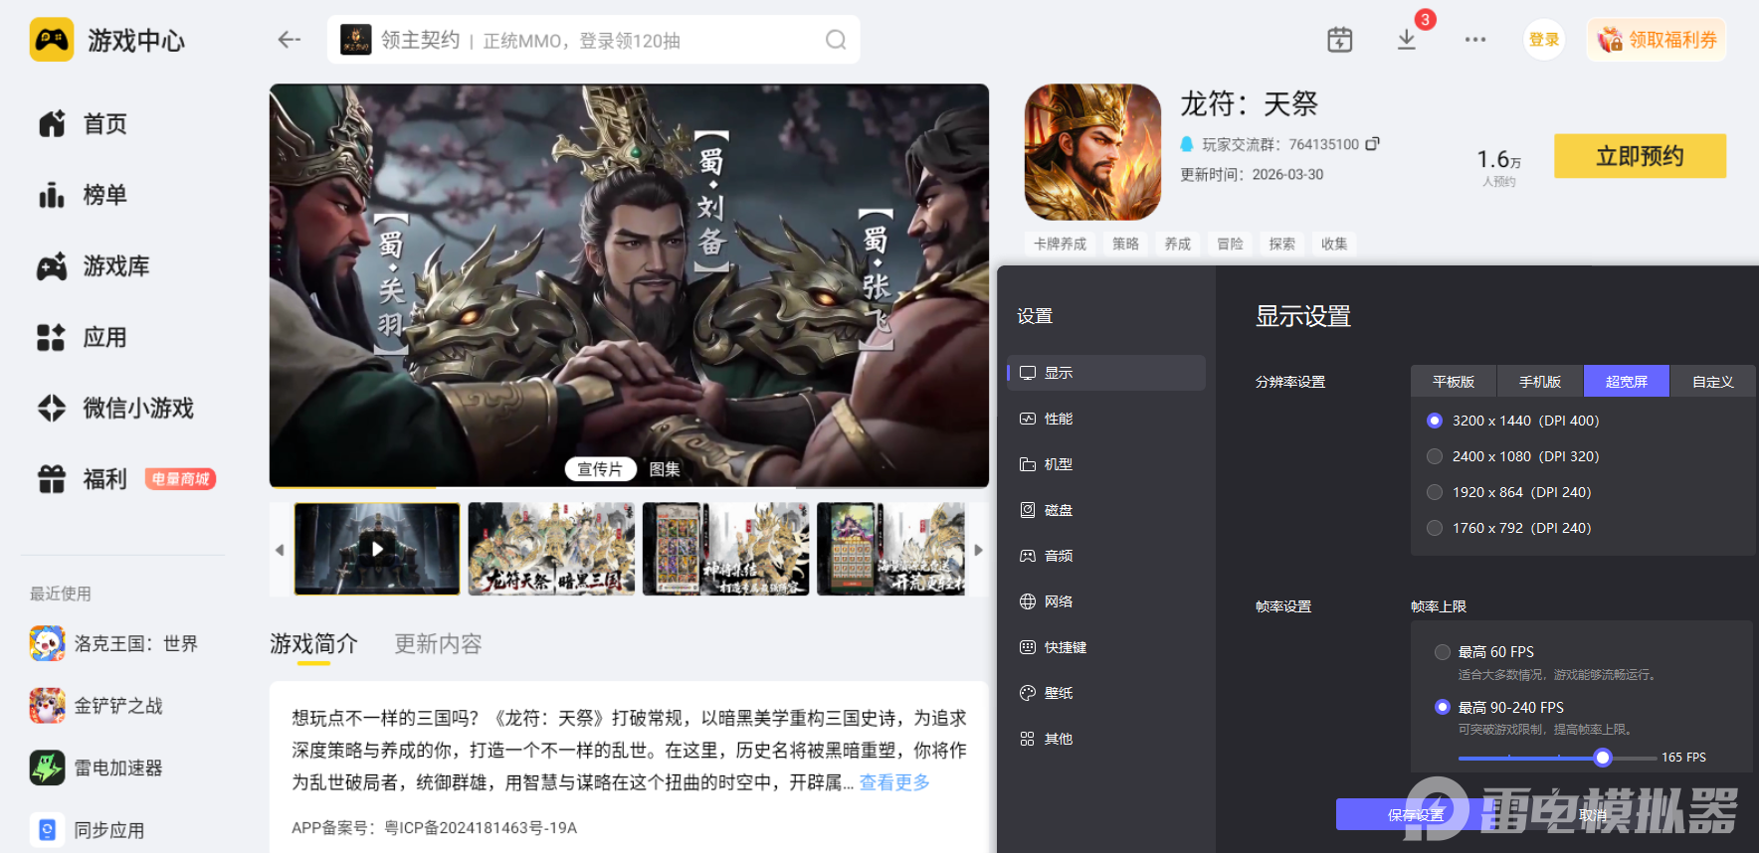The image size is (1759, 853).
Task: Show previous screenshots with left arrow
Action: tap(280, 550)
